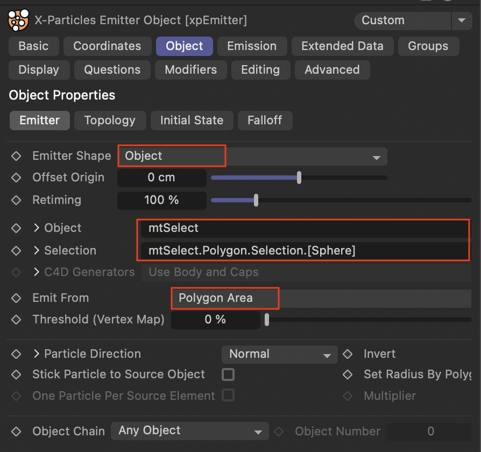Open the Advanced tab
The height and width of the screenshot is (452, 481).
(332, 69)
